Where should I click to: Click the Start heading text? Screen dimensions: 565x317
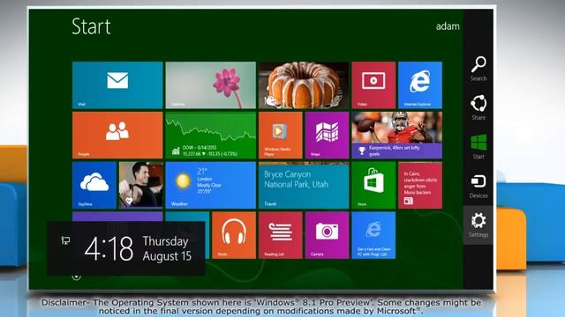[91, 26]
